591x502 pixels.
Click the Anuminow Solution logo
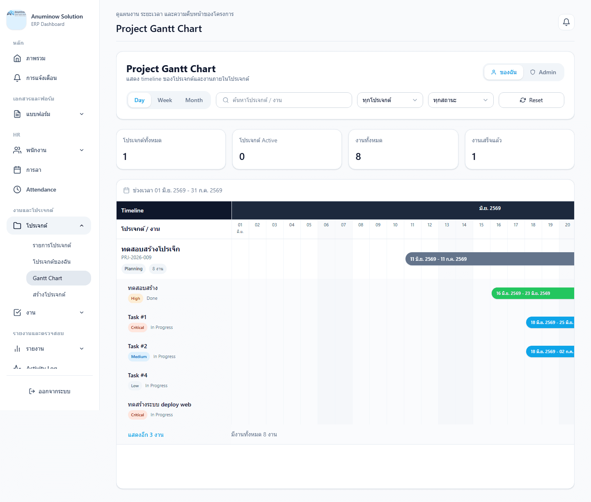click(x=16, y=20)
